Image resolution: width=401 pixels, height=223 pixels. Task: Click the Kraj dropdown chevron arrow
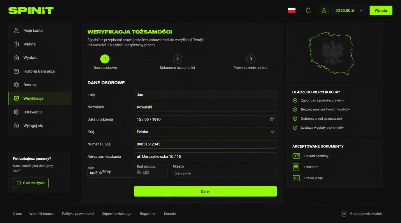click(272, 132)
